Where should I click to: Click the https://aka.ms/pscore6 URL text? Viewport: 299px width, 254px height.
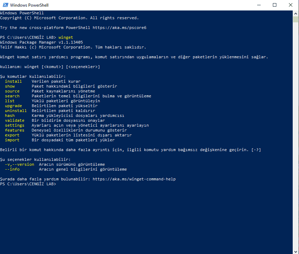pyautogui.click(x=120, y=28)
